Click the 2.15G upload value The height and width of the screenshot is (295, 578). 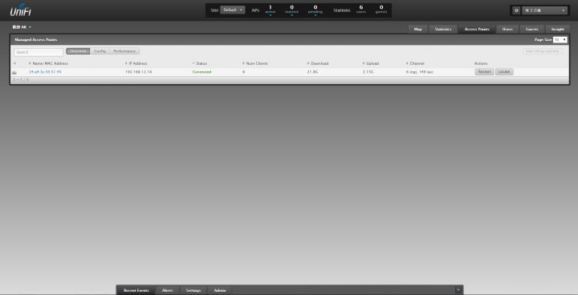pos(368,72)
